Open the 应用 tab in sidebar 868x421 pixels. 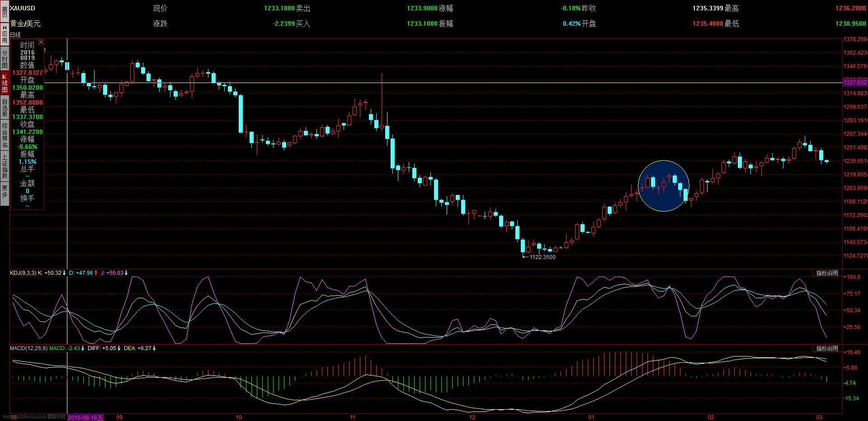[5, 34]
